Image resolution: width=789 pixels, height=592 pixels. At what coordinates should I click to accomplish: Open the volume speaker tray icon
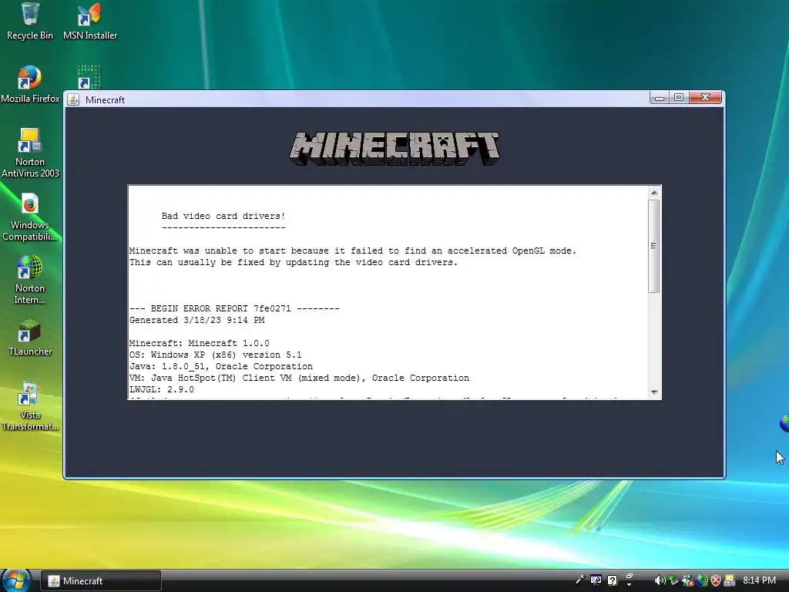tap(660, 580)
